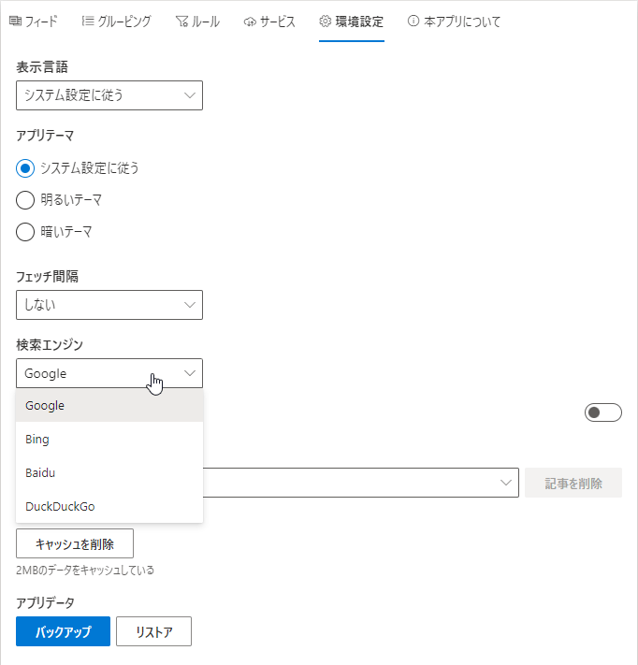Select the 環境設定 tab
Viewport: 638px width, 665px height.
[351, 22]
